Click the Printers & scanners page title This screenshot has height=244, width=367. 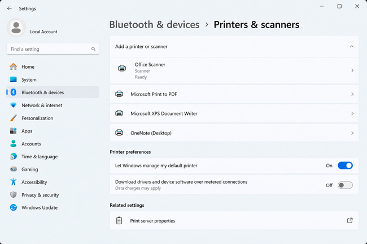(x=256, y=25)
